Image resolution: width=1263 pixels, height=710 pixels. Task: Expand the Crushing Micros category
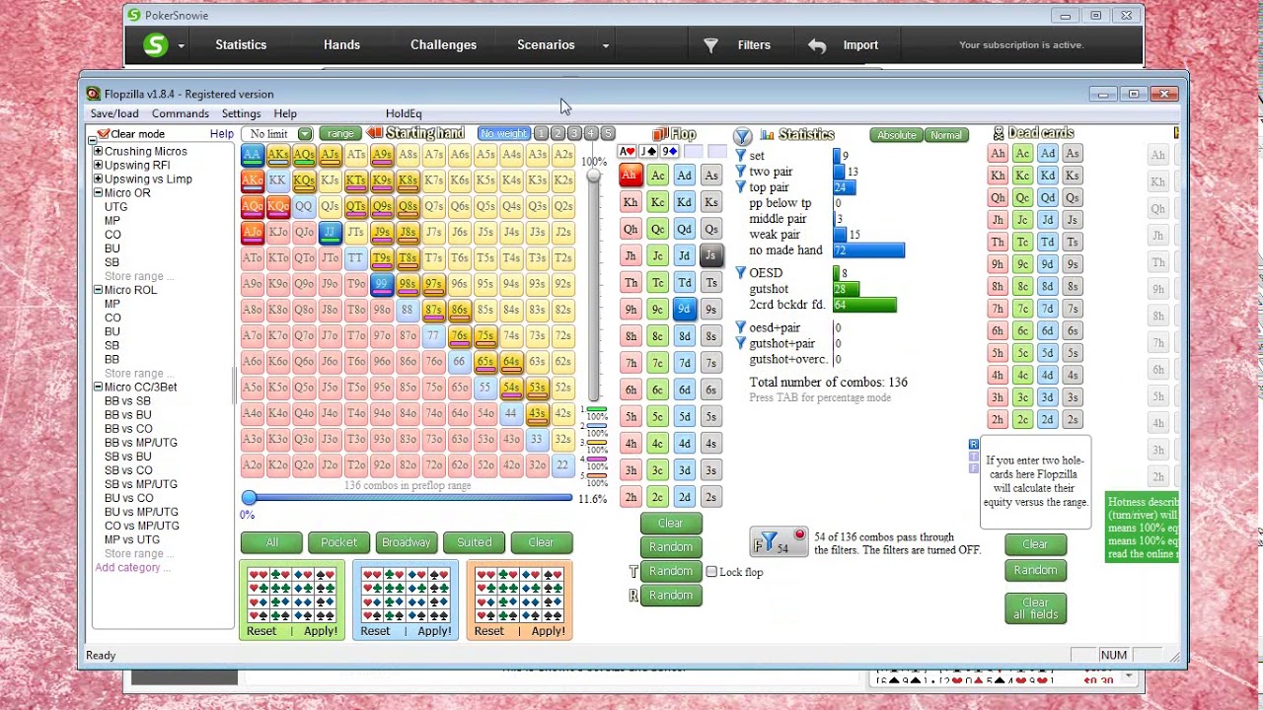(x=98, y=152)
